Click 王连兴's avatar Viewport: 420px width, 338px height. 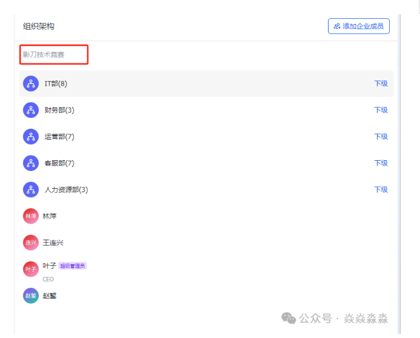point(31,242)
